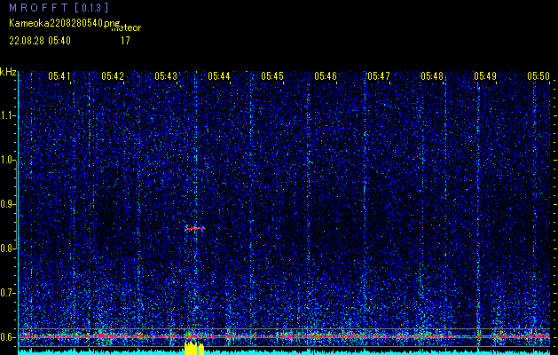Click the 'meteor' label

point(126,28)
